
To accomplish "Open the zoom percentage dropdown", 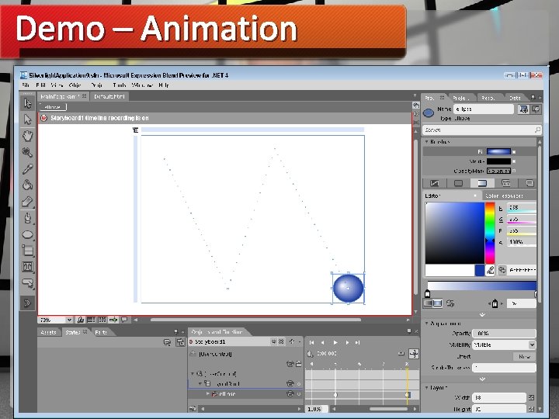I will (69, 320).
